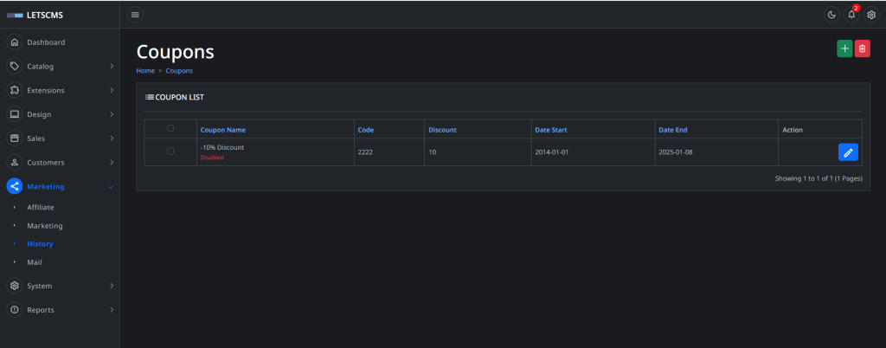The image size is (886, 348).
Task: Click the Catalog tag icon
Action: 14,66
